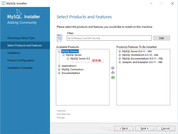The height and width of the screenshot is (134, 178).
Task: Click the remove-product left arrow icon
Action: tap(113, 73)
